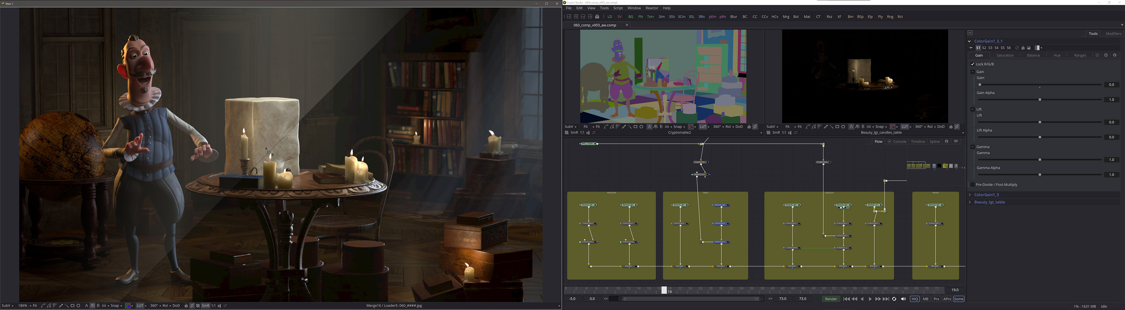Open SubV dropdown in View 1 window
Image resolution: width=1125 pixels, height=310 pixels.
tap(7, 306)
